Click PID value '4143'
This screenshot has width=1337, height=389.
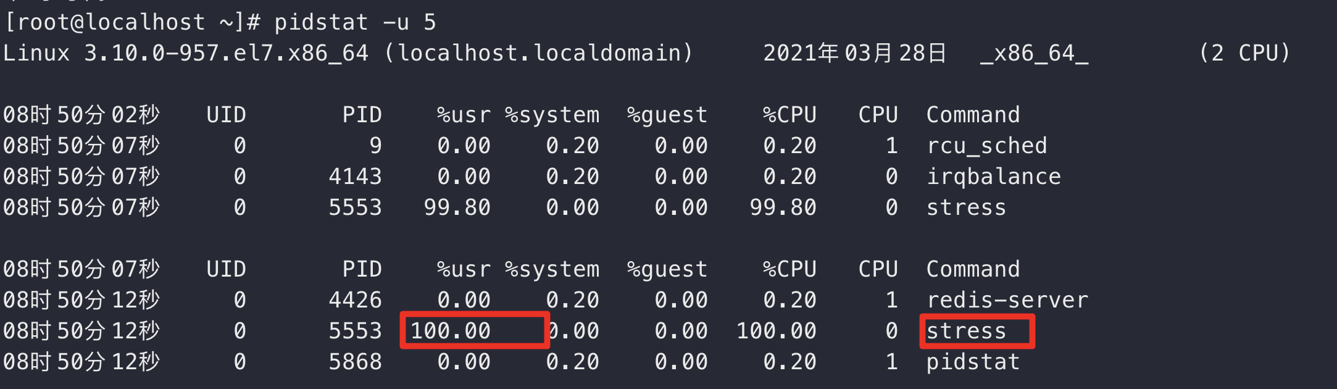[x=356, y=177]
